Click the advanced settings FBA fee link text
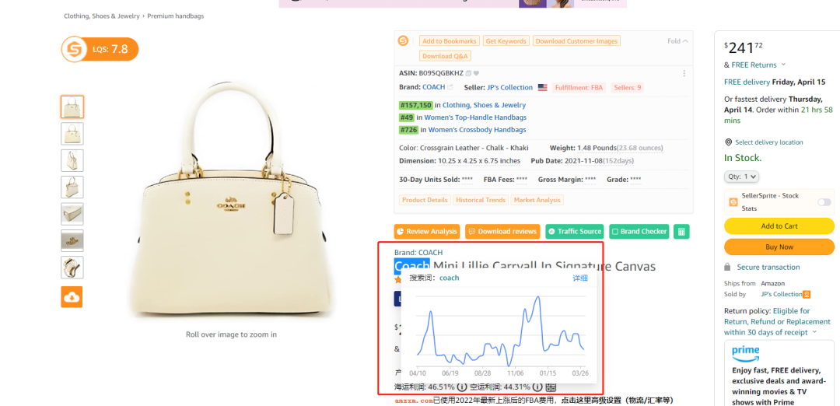 (617, 400)
